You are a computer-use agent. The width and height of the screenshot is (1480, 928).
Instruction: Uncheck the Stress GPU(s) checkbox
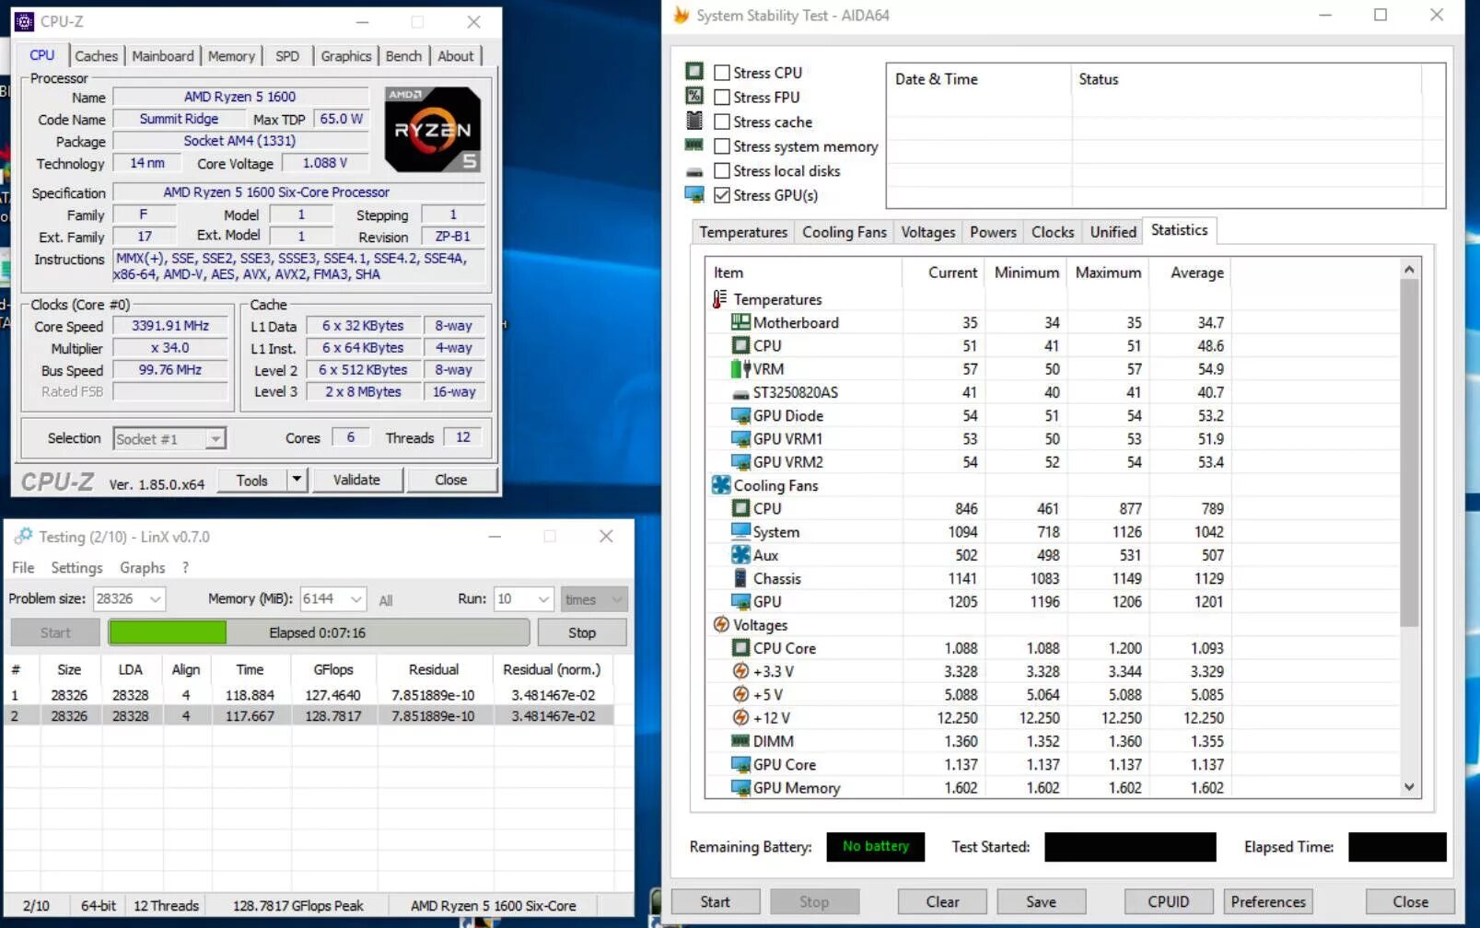click(722, 195)
